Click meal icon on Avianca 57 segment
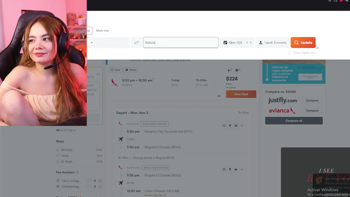This screenshot has width=350, height=197. point(236,126)
